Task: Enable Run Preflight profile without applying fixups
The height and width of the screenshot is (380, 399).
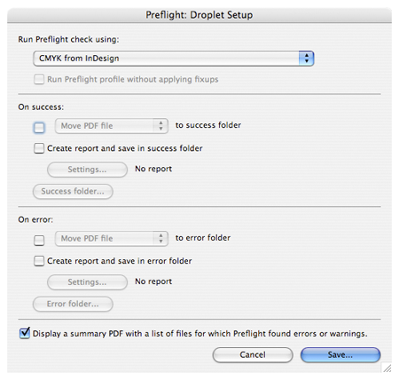Action: coord(39,79)
